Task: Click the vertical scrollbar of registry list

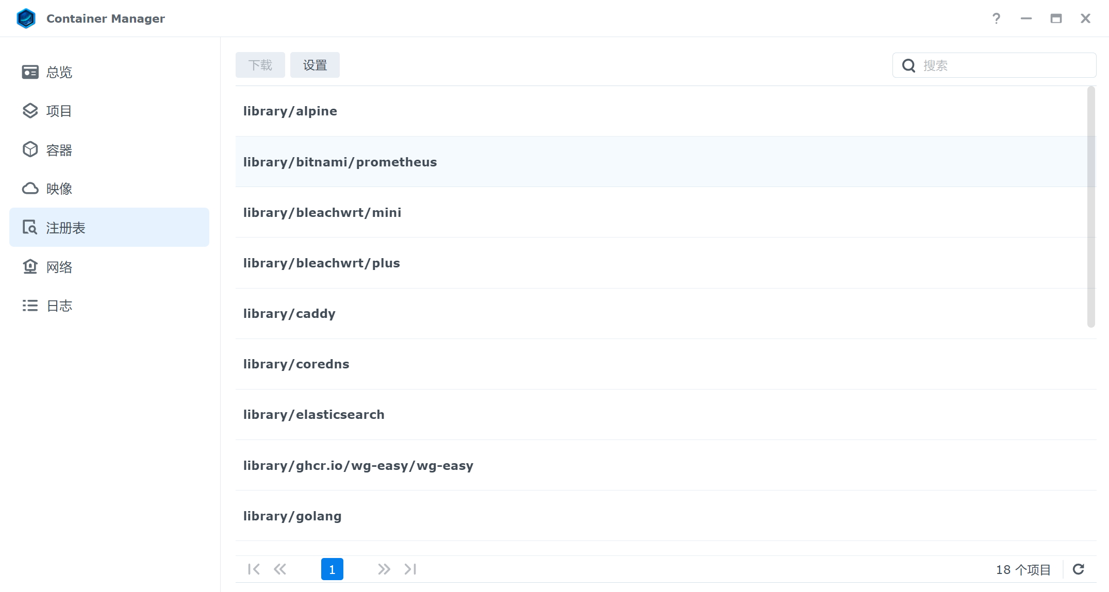Action: click(x=1090, y=206)
